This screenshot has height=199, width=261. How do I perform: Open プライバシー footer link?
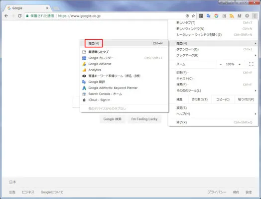[217, 192]
